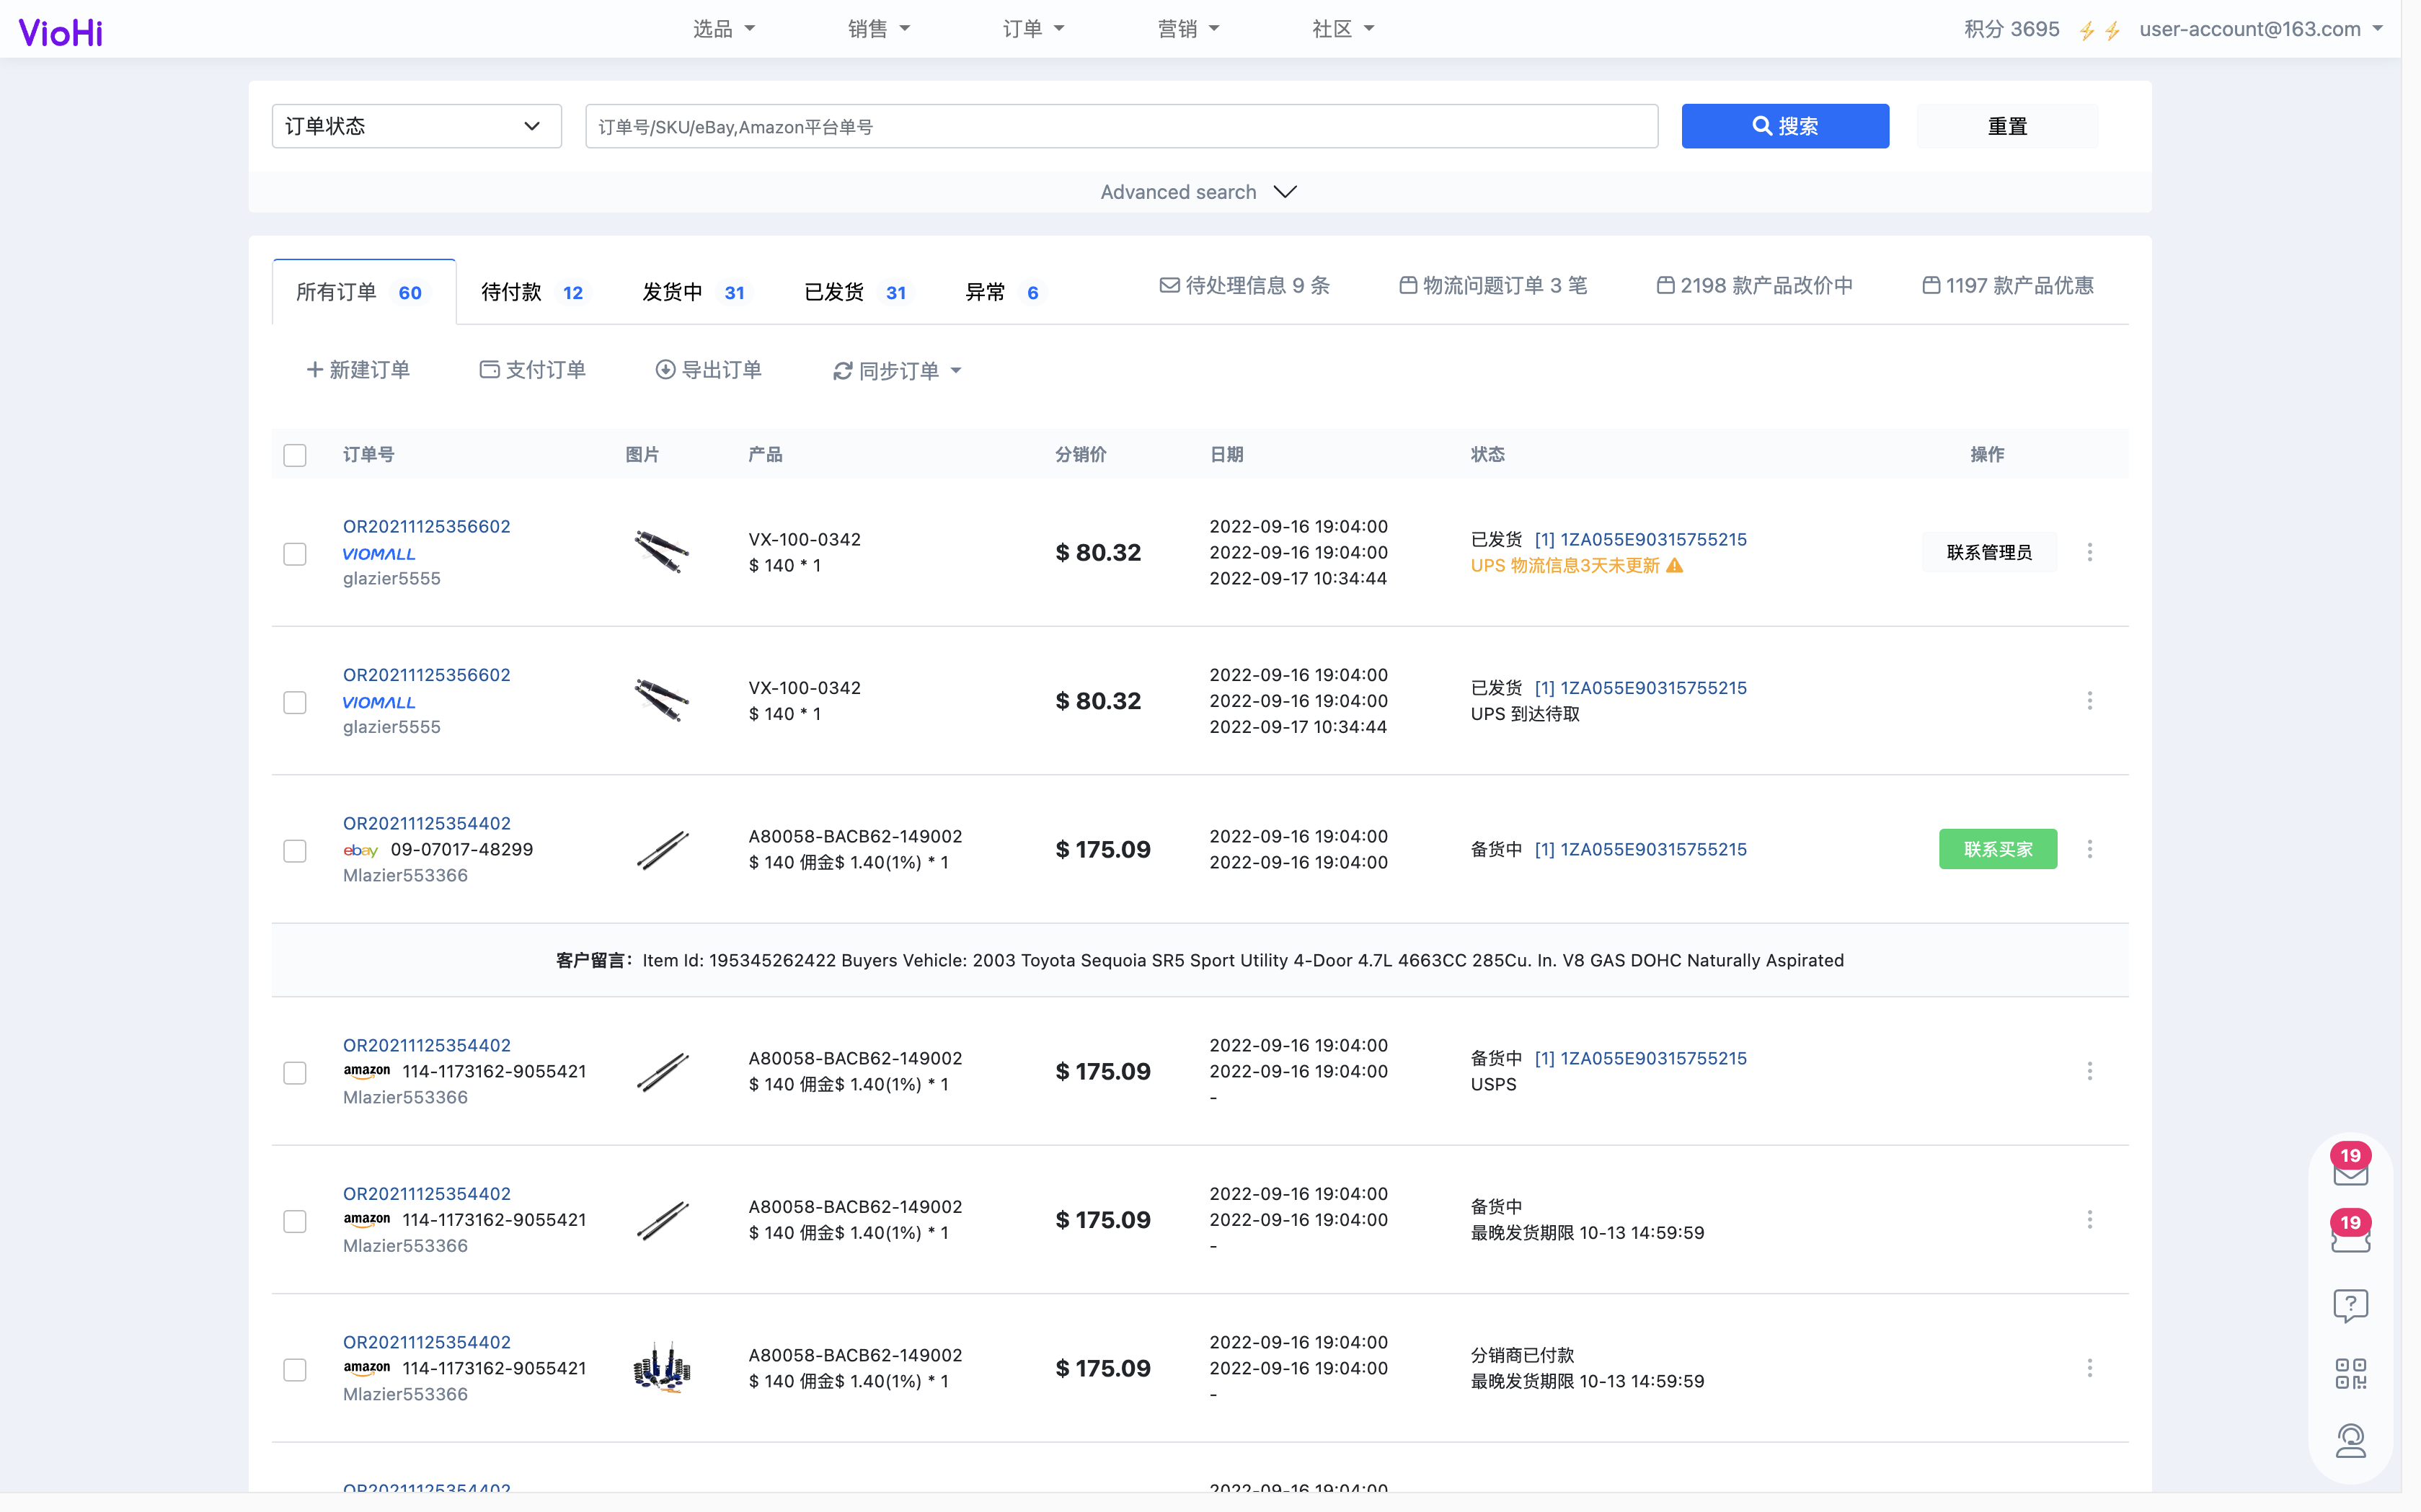Click the 日期 column header
2421x1512 pixels.
(1226, 455)
